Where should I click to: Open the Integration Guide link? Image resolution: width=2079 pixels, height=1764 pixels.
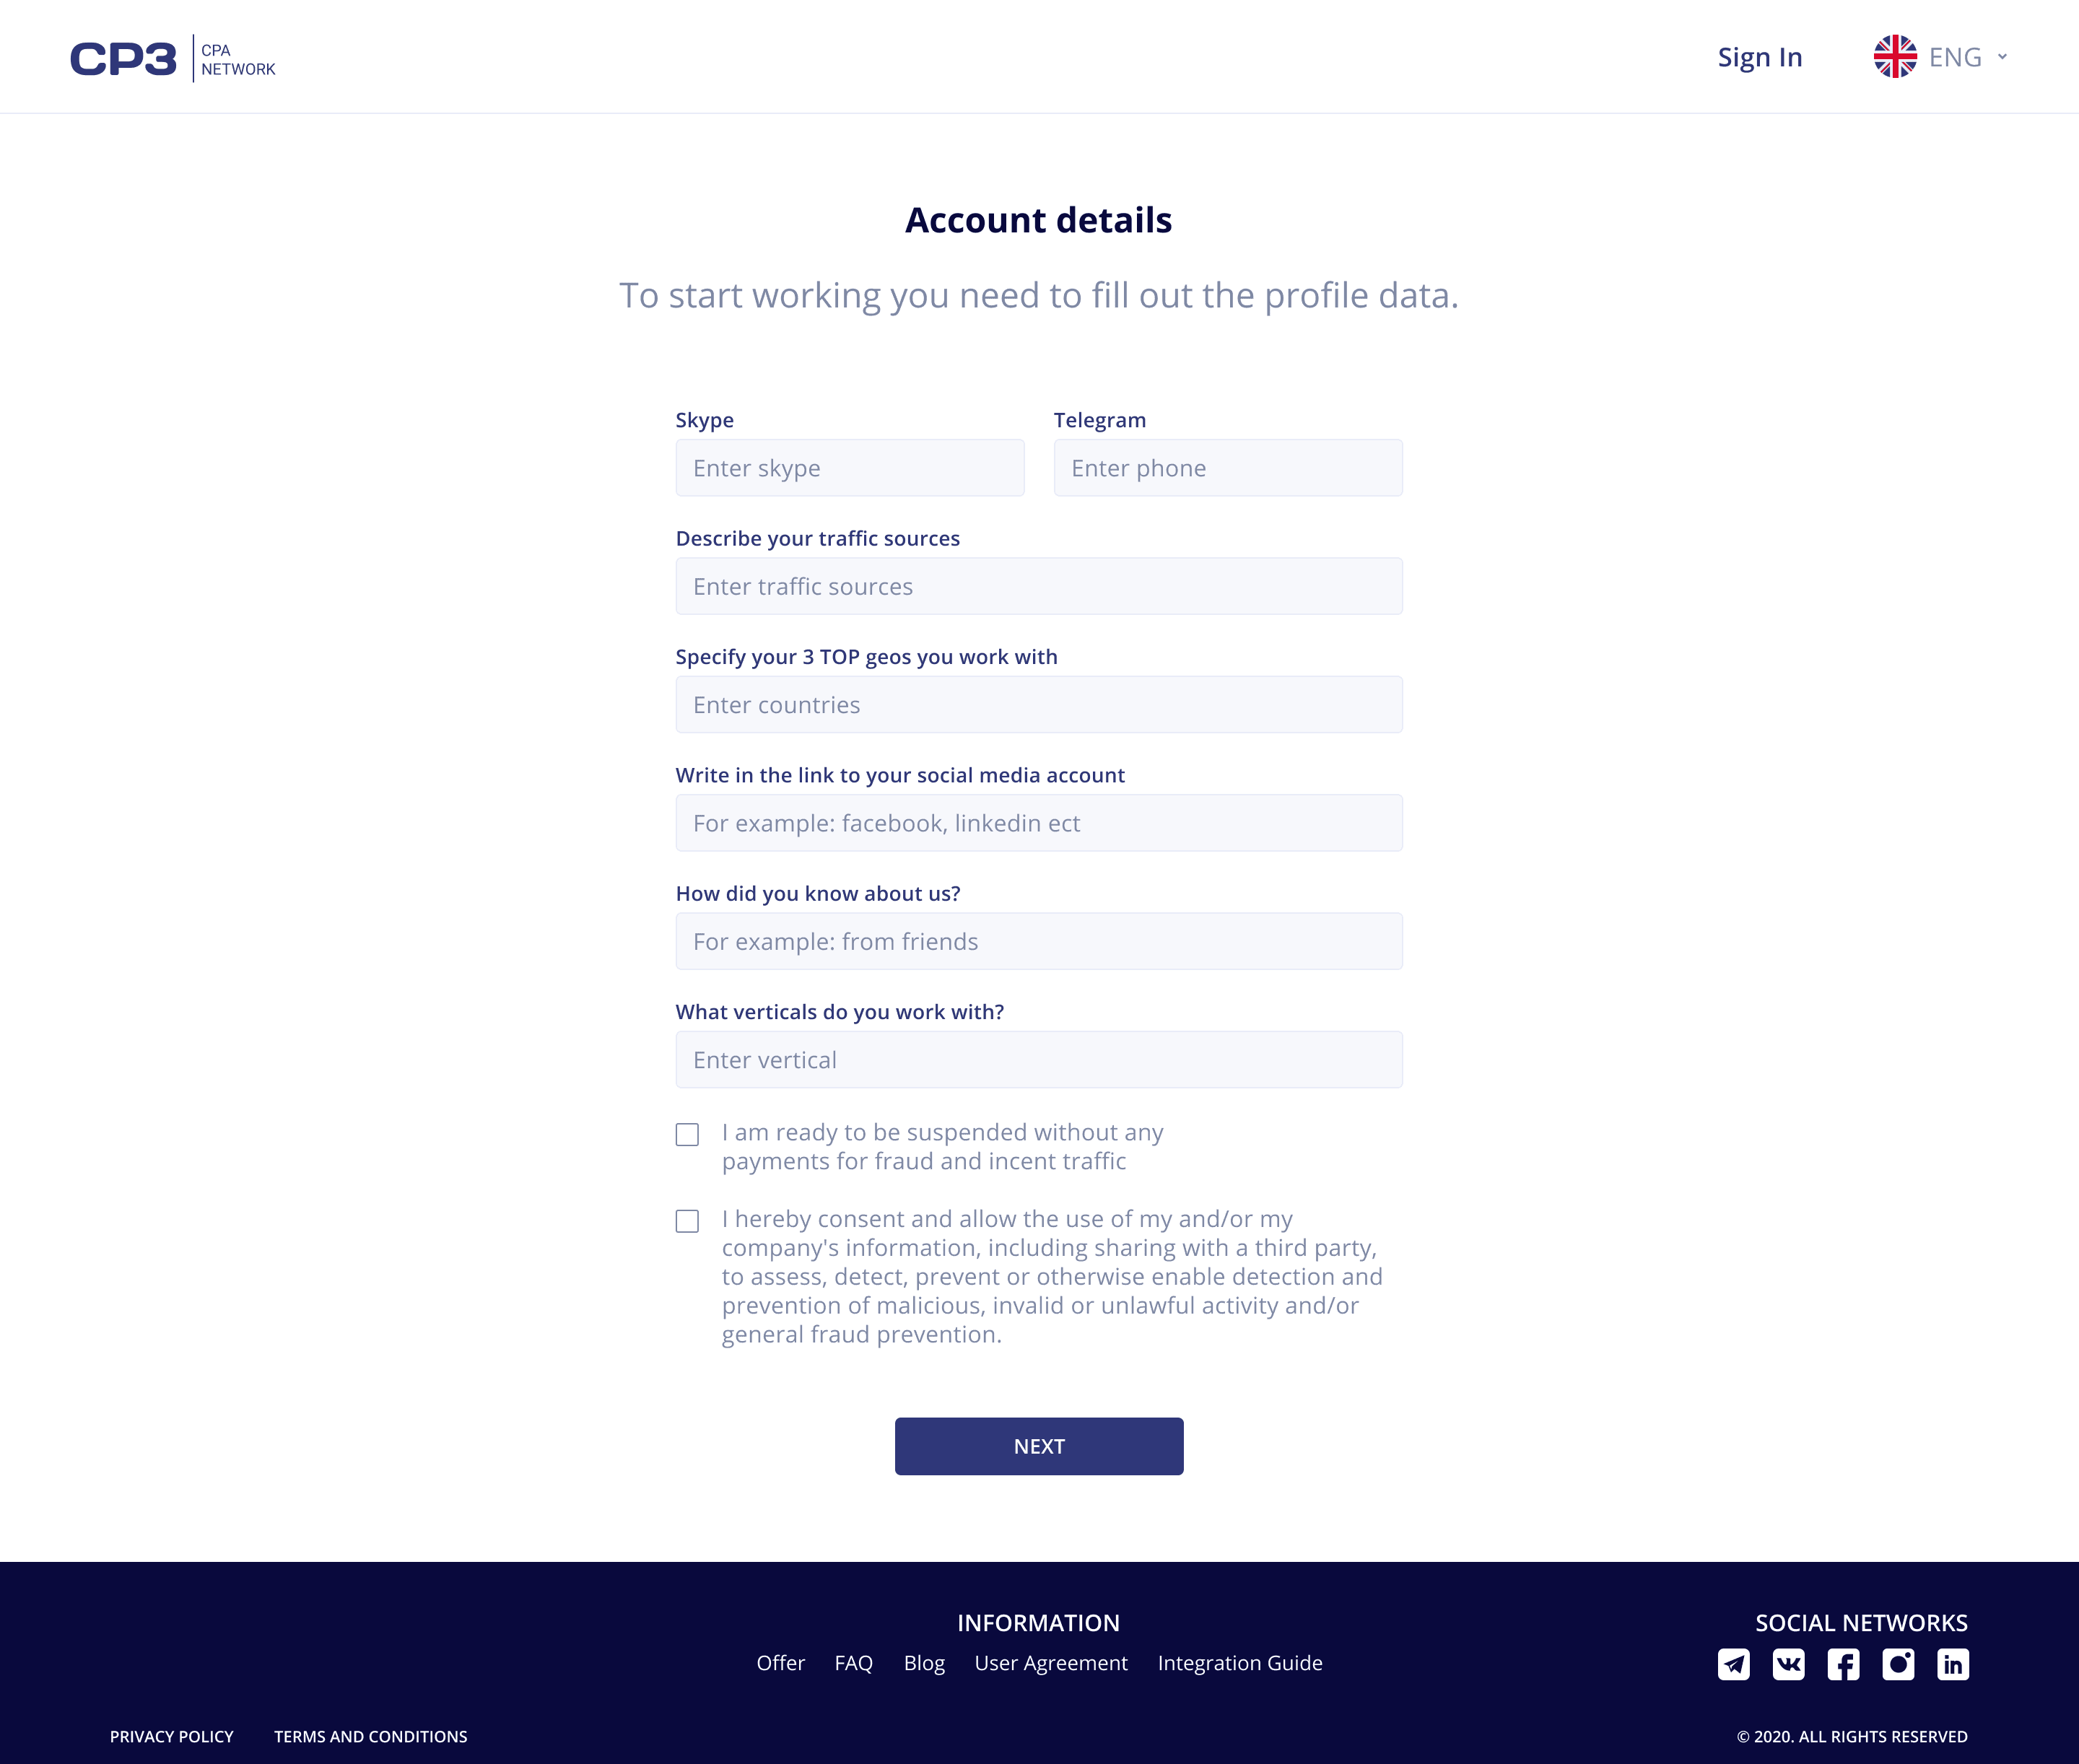click(1240, 1663)
